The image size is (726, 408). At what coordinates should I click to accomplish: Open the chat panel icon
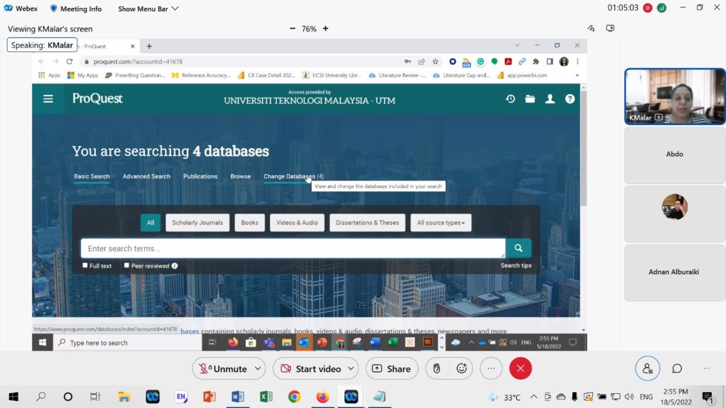(x=677, y=368)
